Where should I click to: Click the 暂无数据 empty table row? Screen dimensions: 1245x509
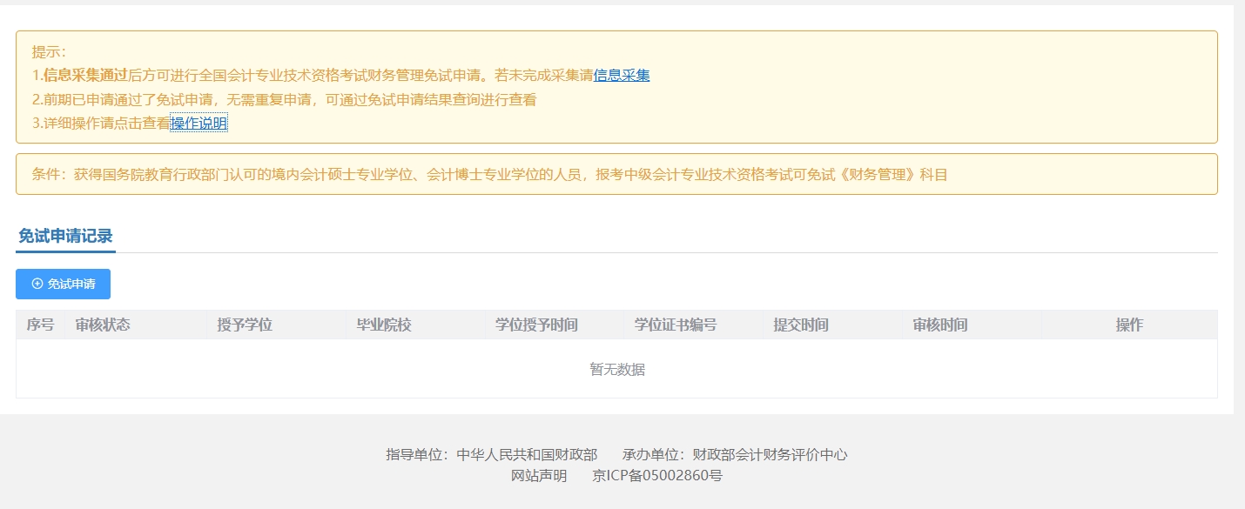click(616, 369)
